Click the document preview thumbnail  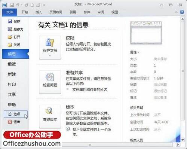[146, 33]
